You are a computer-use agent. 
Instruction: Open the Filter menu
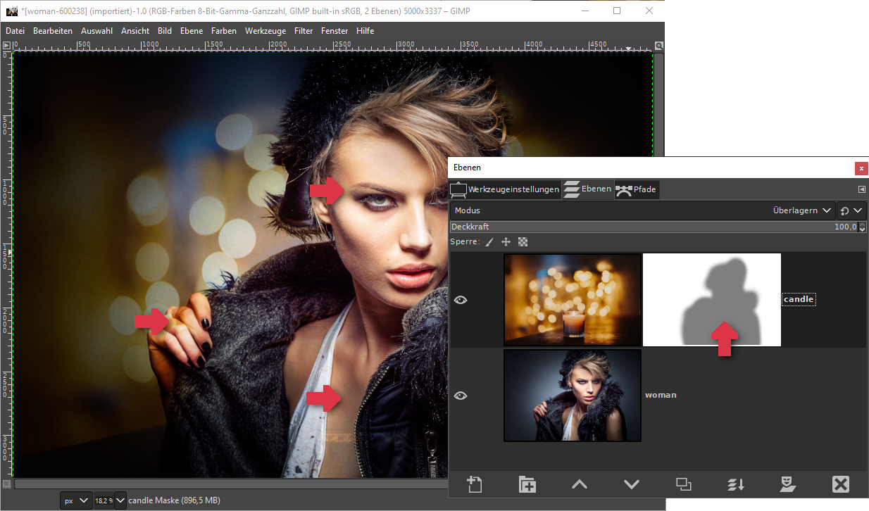(x=303, y=30)
